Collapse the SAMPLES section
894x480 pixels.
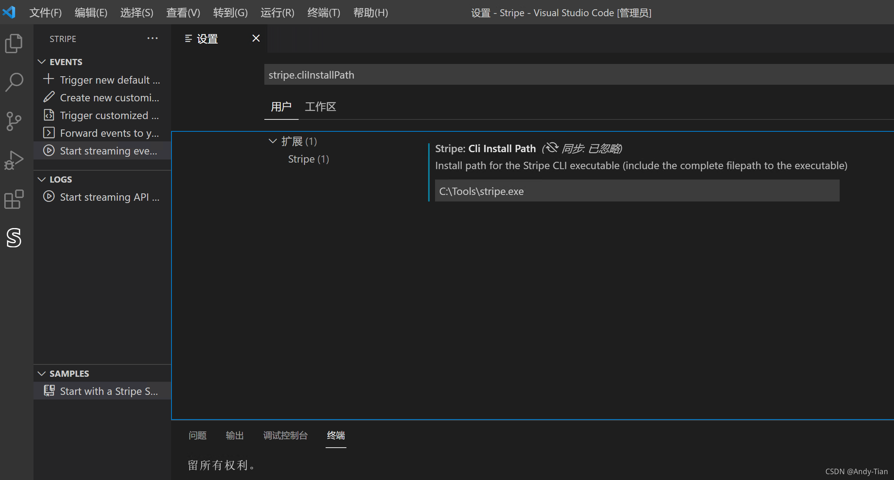coord(42,374)
